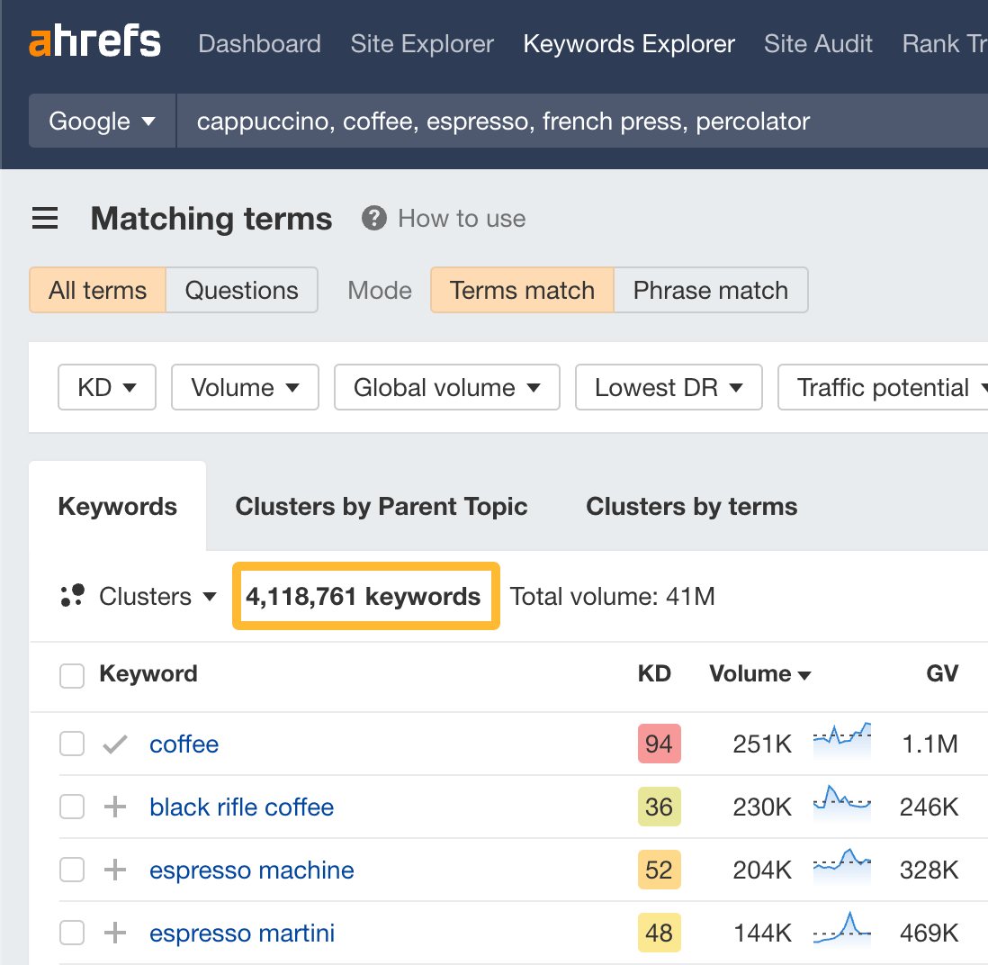Toggle the Volume column sort arrow
This screenshot has width=988, height=965.
[x=805, y=674]
